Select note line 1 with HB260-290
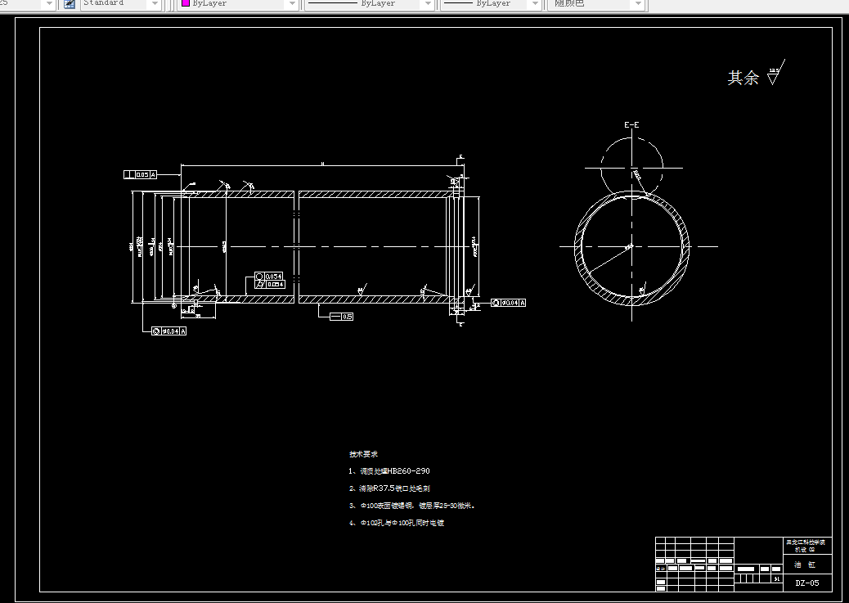Viewport: 849px width, 603px height. pyautogui.click(x=389, y=471)
